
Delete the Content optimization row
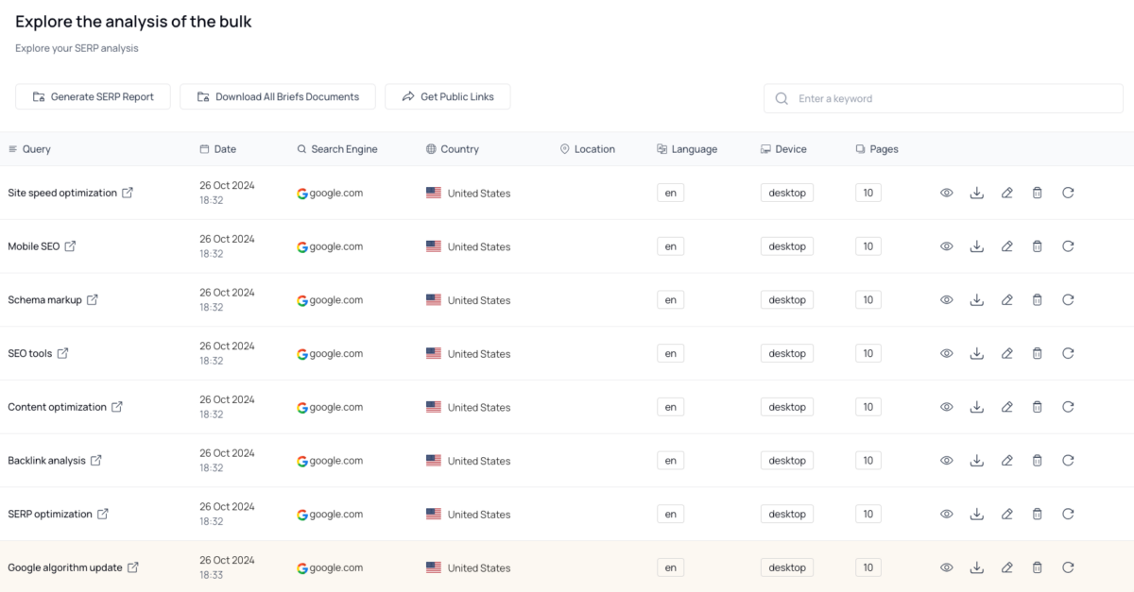tap(1037, 407)
